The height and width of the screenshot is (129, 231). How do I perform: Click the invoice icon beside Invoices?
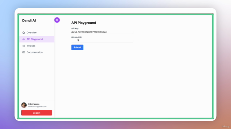[23, 46]
